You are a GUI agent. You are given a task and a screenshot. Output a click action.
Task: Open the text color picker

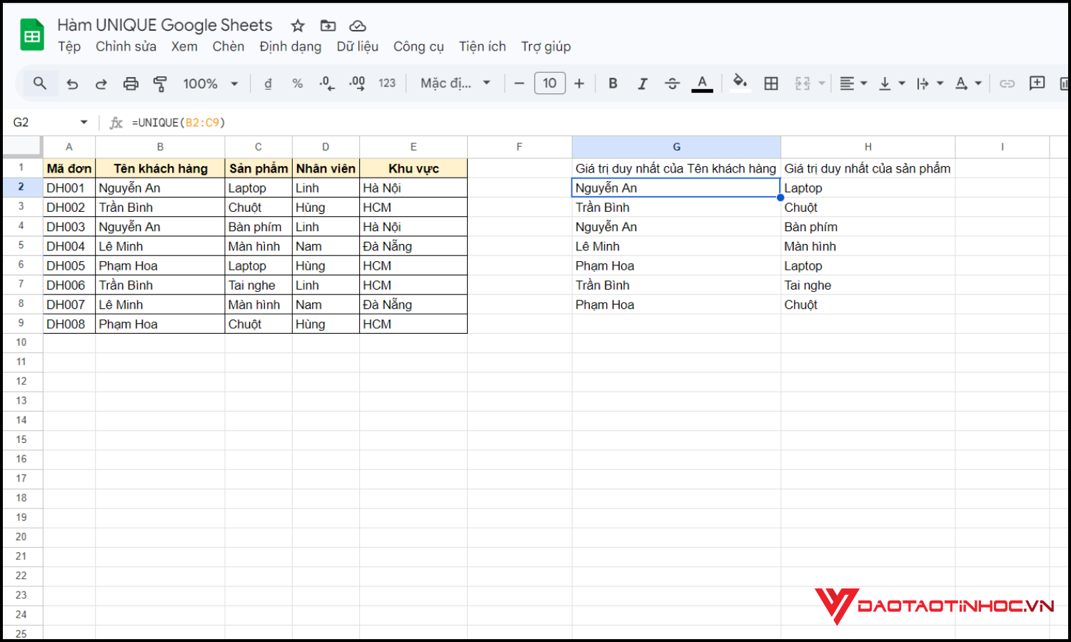pos(702,83)
